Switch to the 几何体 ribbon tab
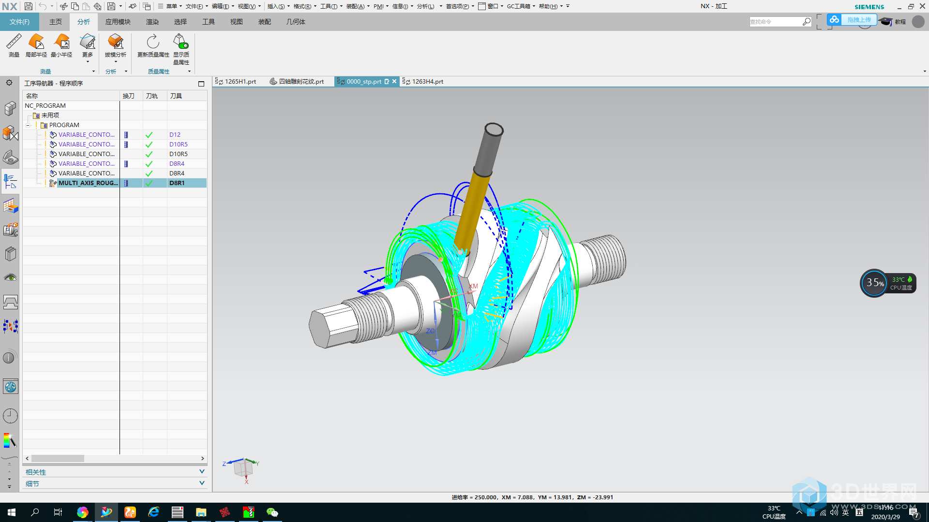This screenshot has width=929, height=522. tap(296, 22)
